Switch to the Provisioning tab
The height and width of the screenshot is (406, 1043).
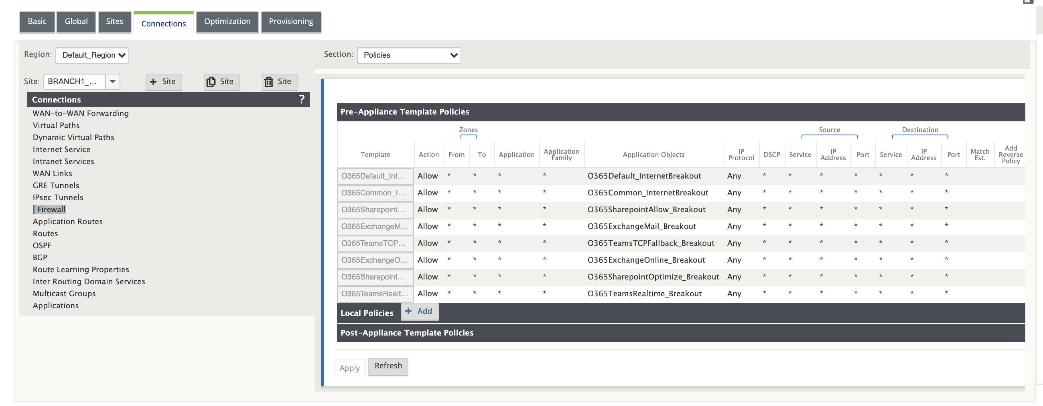[x=291, y=22]
